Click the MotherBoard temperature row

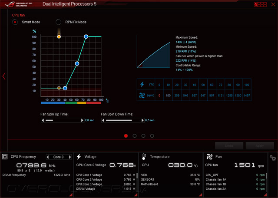[170, 184]
